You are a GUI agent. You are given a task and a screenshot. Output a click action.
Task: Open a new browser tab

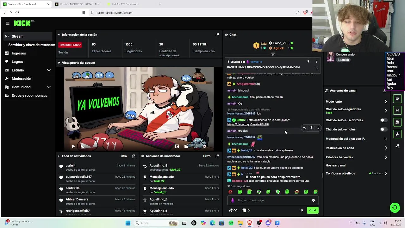160,4
